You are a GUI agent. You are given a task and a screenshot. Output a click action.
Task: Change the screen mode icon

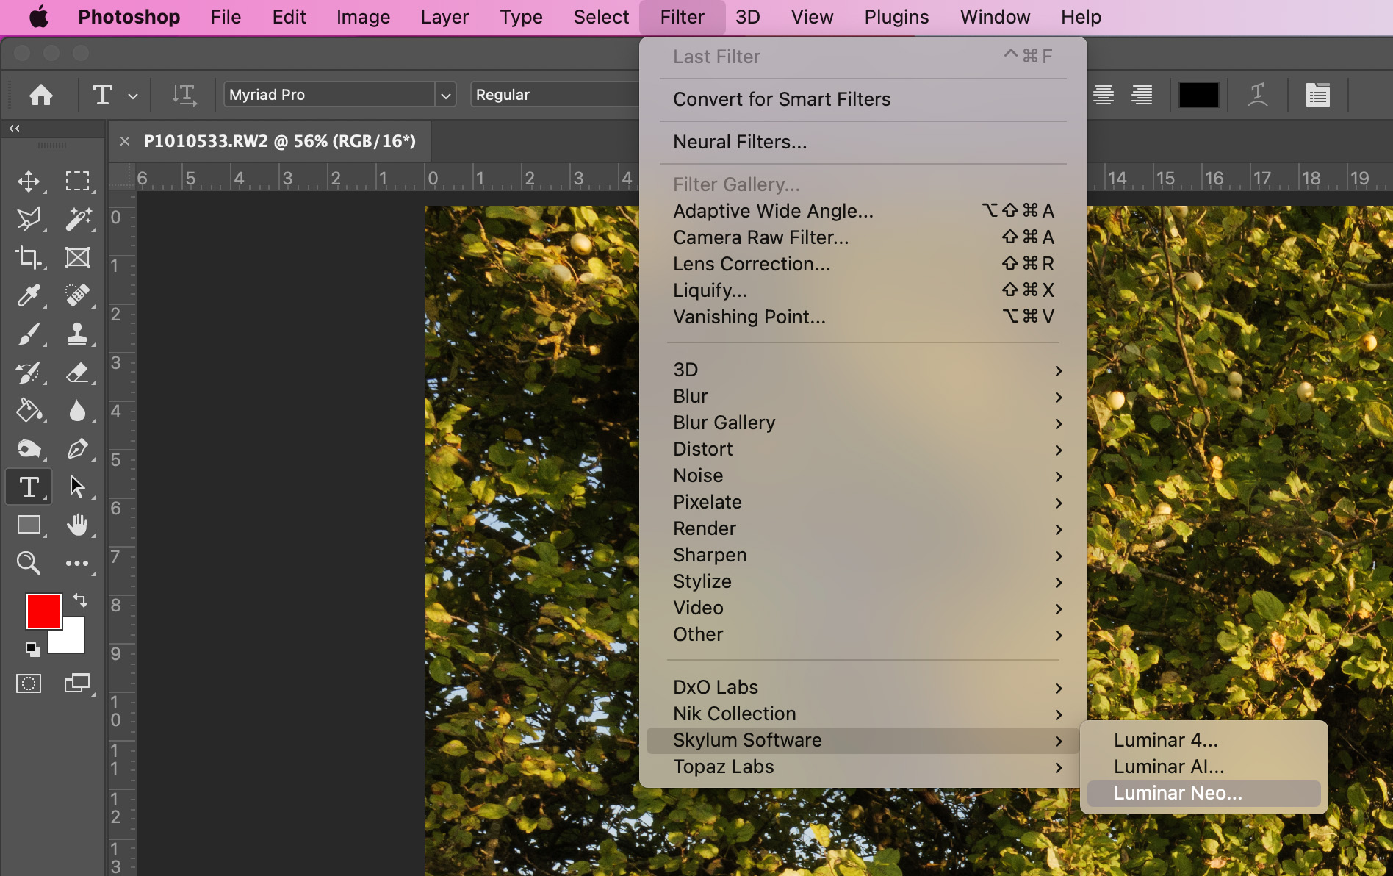coord(77,683)
